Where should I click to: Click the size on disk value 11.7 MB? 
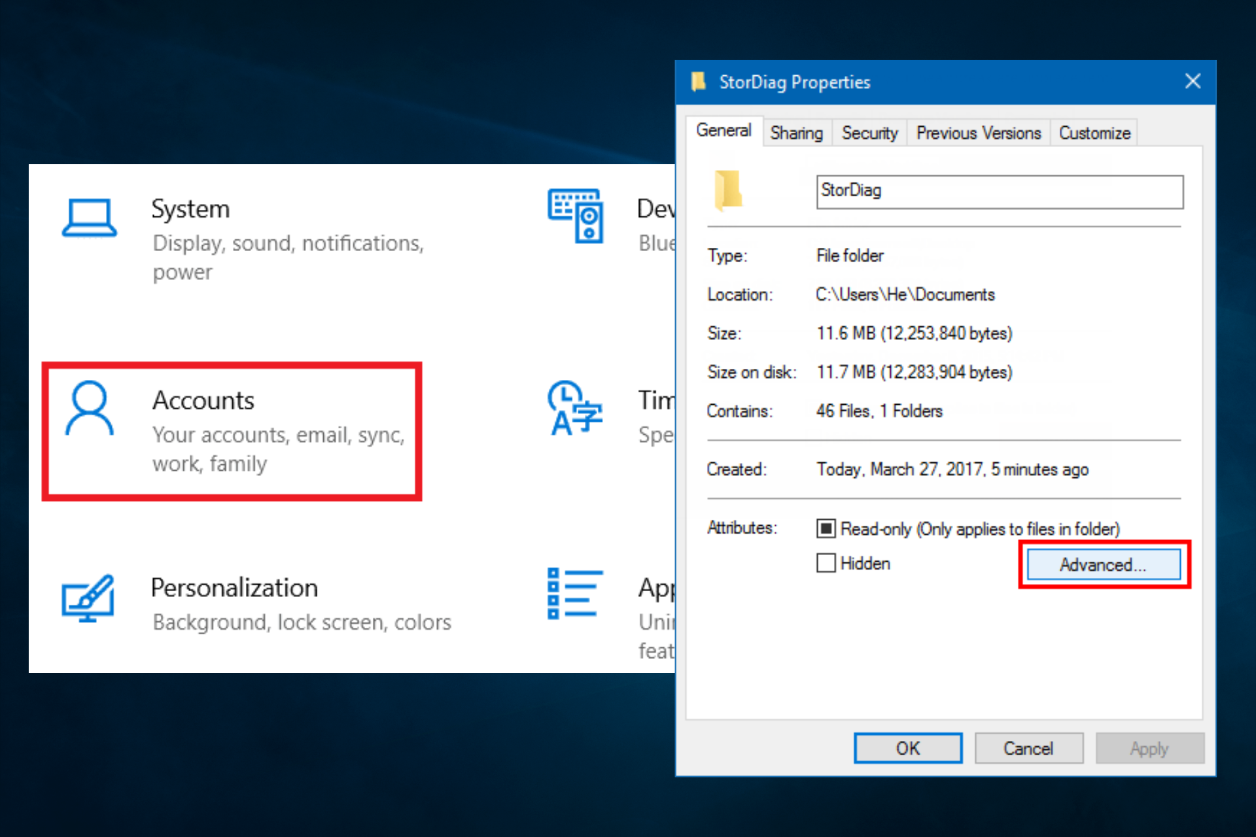coord(915,372)
